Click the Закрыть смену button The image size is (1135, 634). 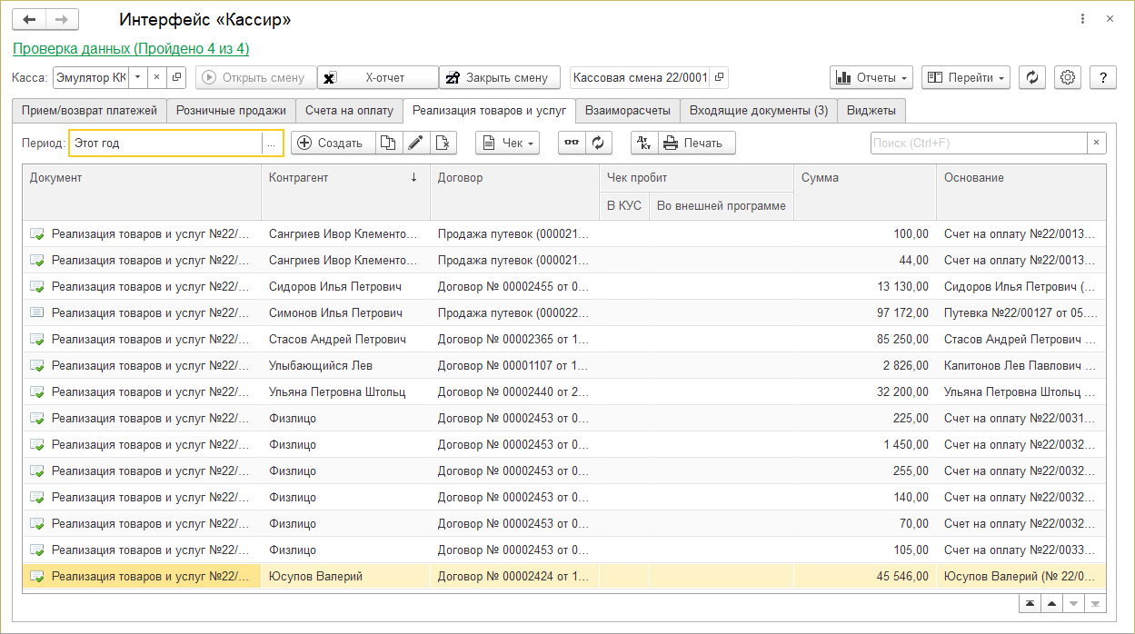click(497, 77)
